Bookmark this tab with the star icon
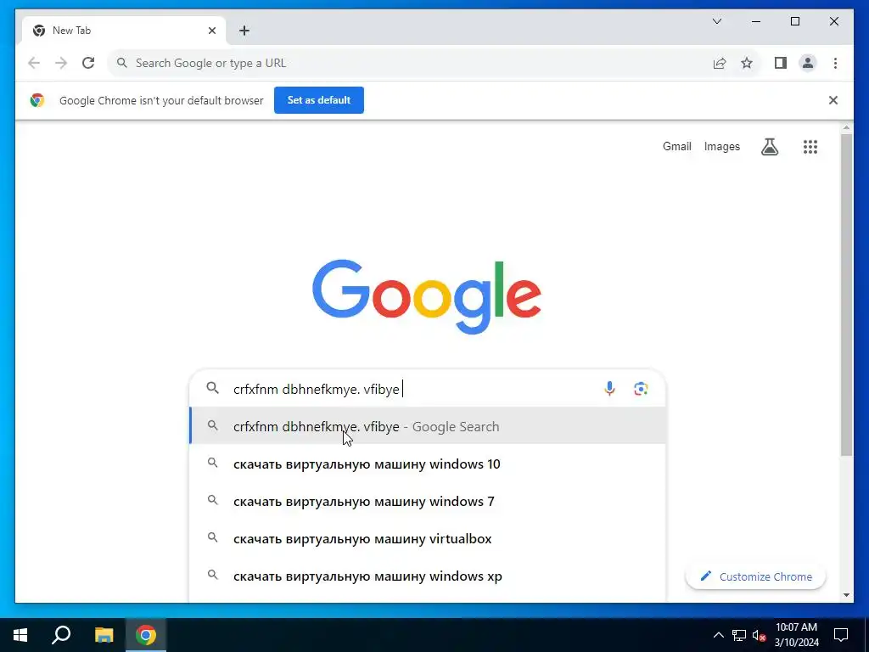This screenshot has height=652, width=869. click(747, 63)
